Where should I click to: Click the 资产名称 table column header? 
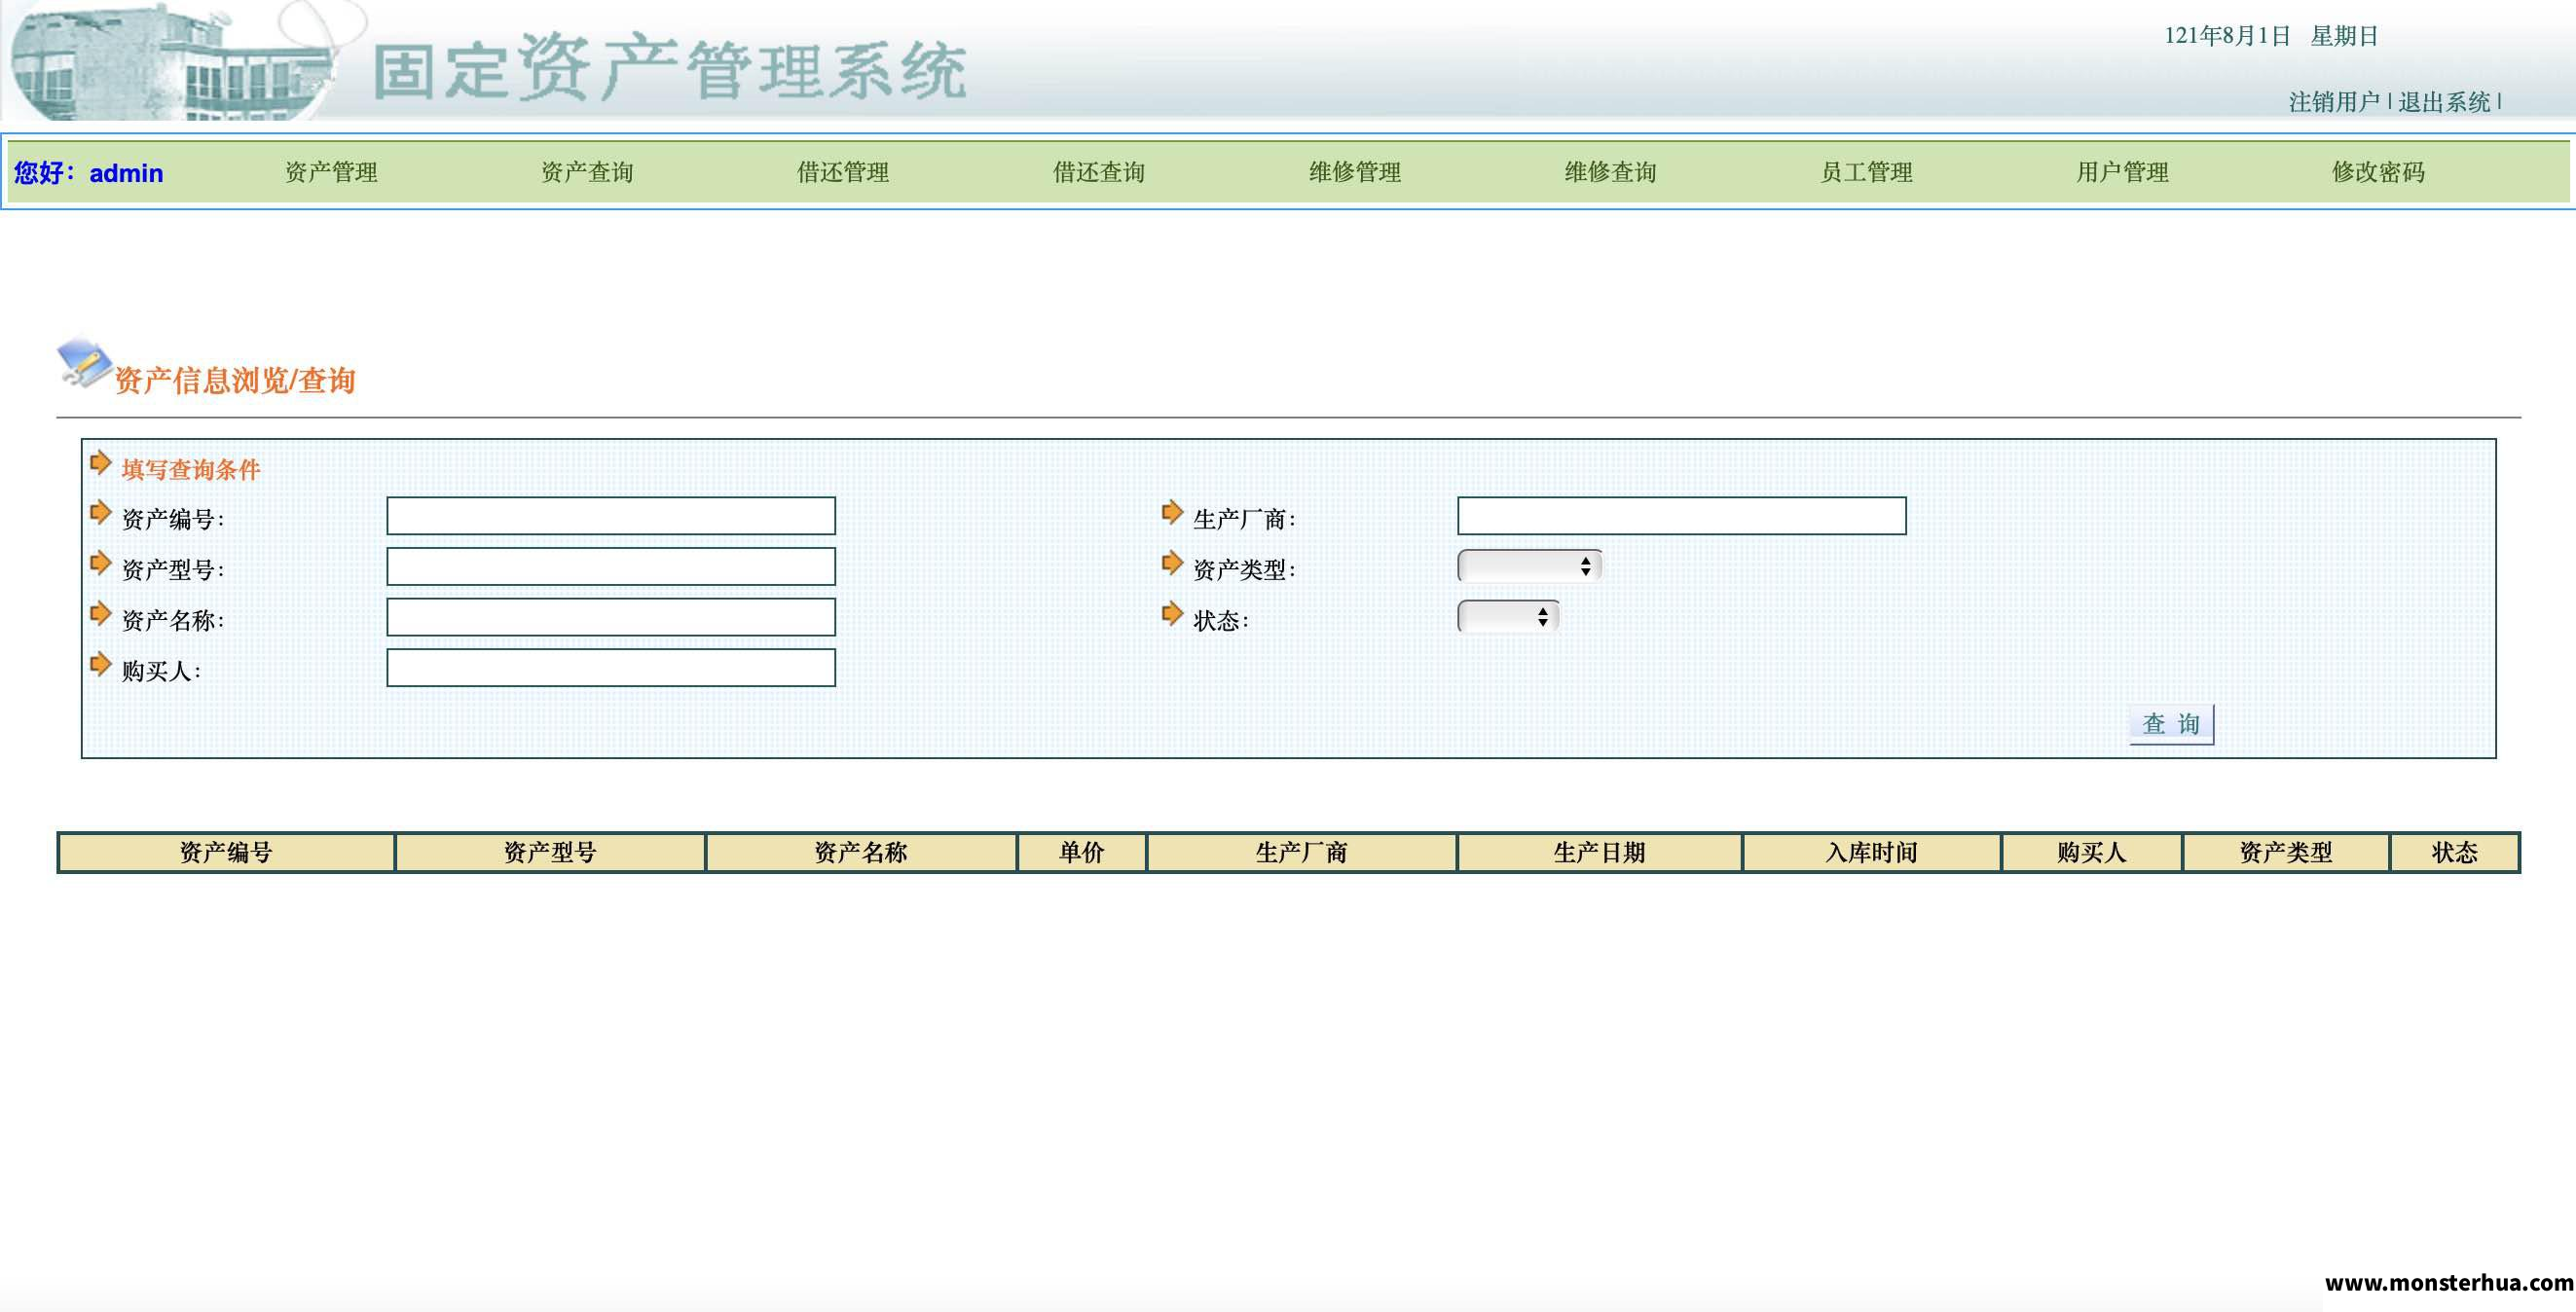[861, 853]
